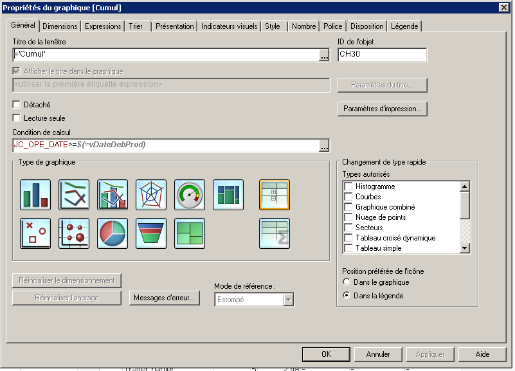Choose Dans la légende radio option

[x=347, y=296]
